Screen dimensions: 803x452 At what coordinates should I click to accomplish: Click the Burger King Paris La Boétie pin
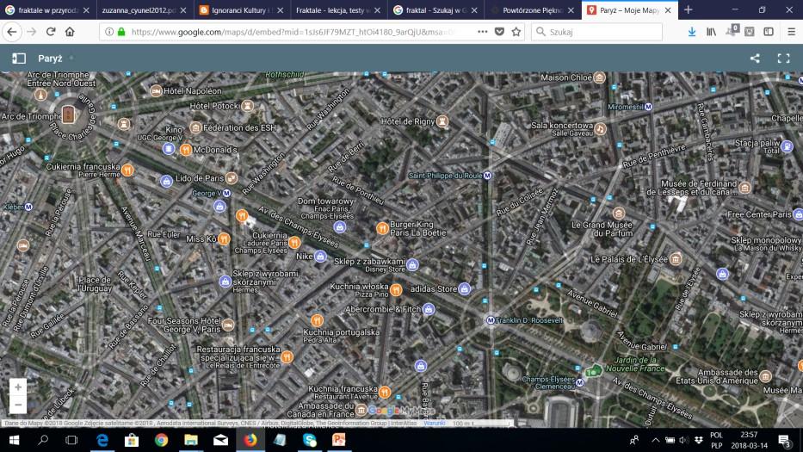382,228
